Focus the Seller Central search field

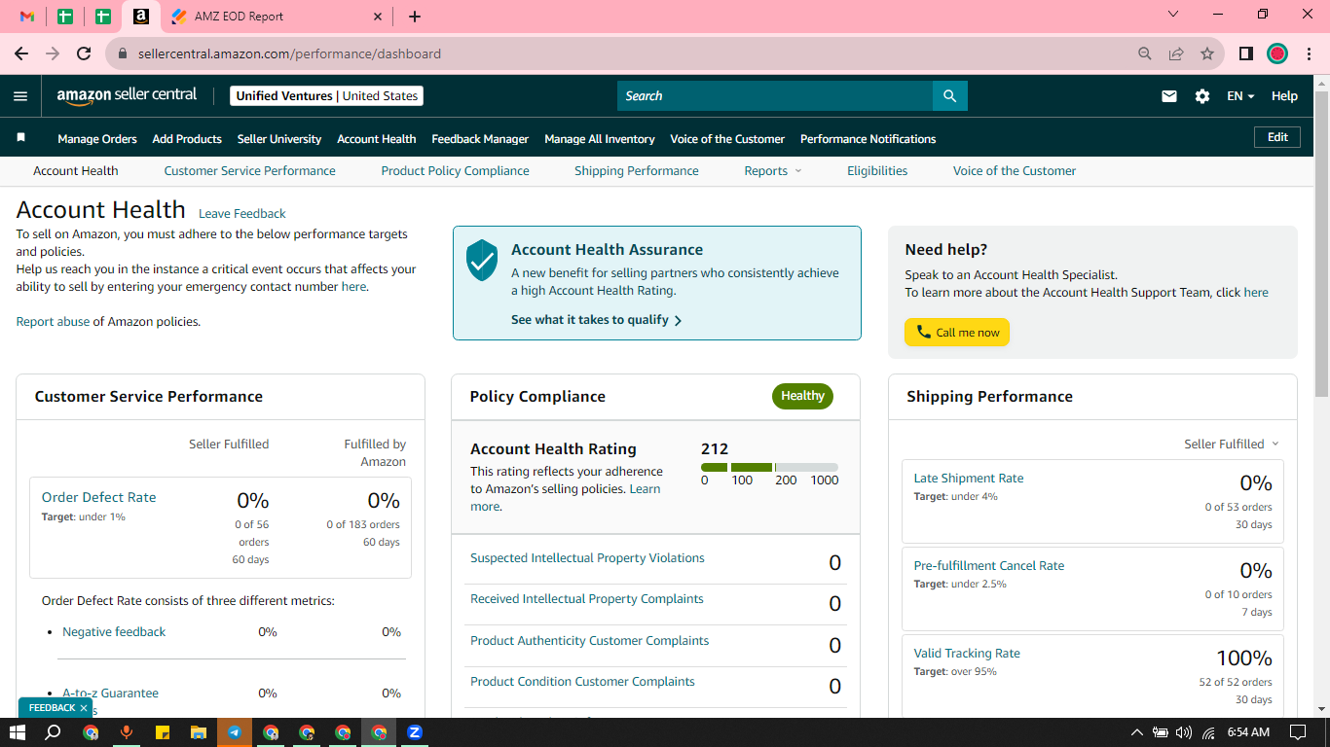[775, 96]
